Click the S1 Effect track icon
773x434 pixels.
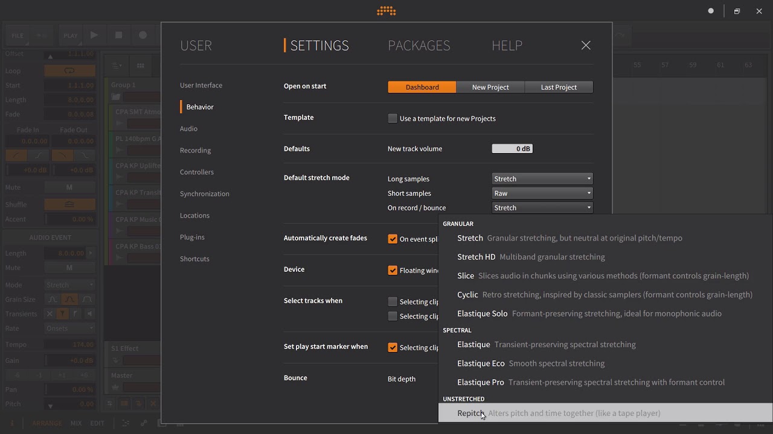116,360
